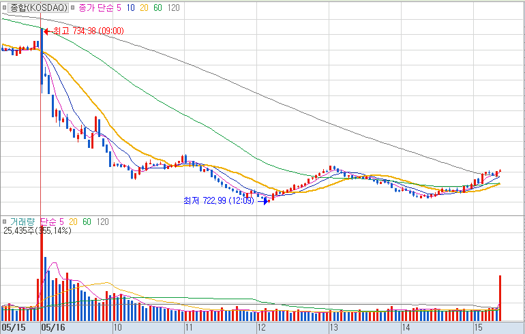
Task: Click the 14 o'clock time axis label
Action: [406, 328]
